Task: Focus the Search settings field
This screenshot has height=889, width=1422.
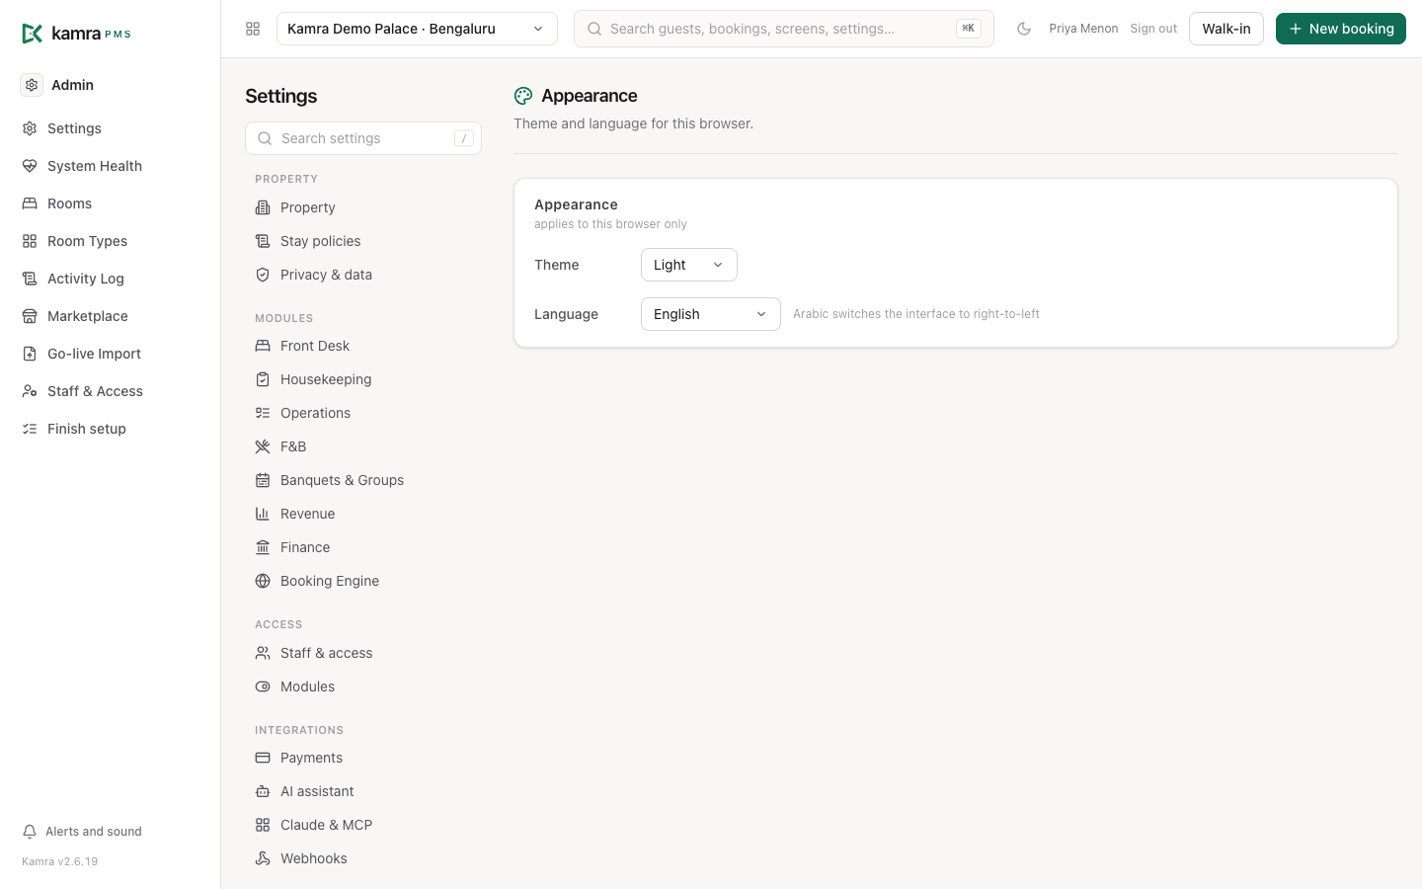Action: [363, 138]
